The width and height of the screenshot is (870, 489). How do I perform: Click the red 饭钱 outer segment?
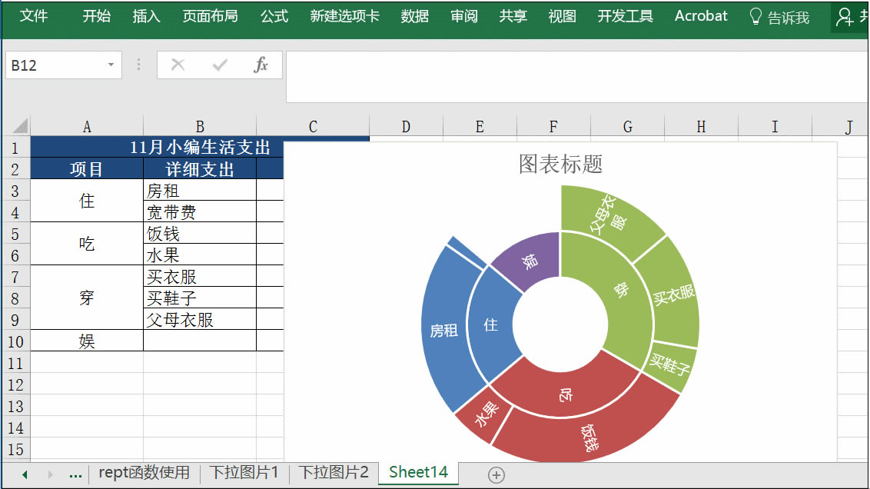click(x=589, y=437)
